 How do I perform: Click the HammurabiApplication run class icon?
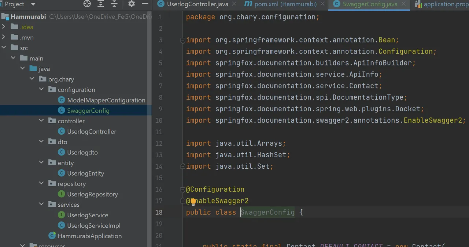tap(52, 236)
